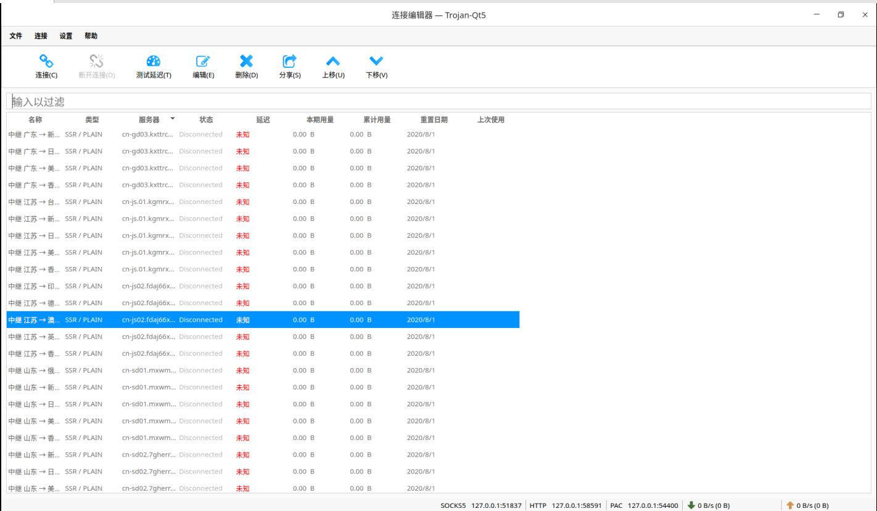877x511 pixels.
Task: Open the 连接 menu in menu bar
Action: (41, 36)
